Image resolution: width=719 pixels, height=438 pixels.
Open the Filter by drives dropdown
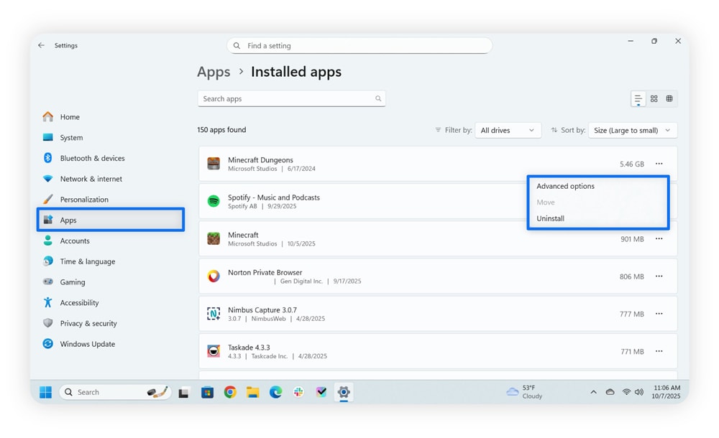(508, 130)
